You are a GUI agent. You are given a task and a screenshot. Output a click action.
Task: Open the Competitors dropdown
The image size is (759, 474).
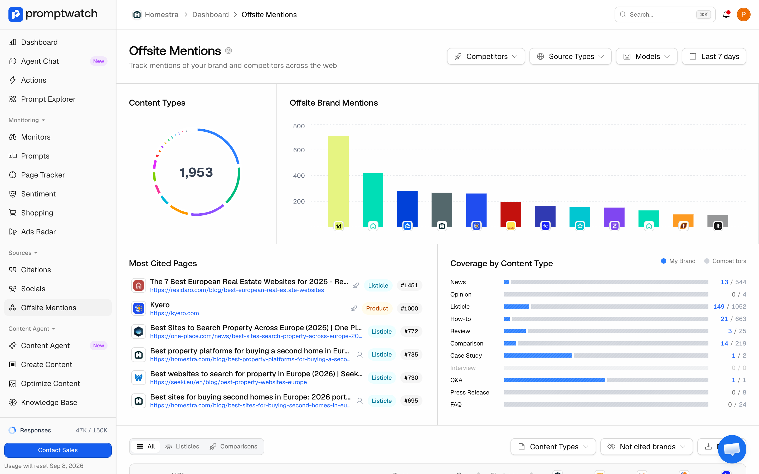486,56
